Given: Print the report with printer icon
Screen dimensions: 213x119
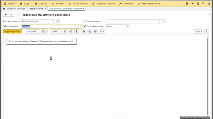Looking at the screenshot, I should (84, 31).
